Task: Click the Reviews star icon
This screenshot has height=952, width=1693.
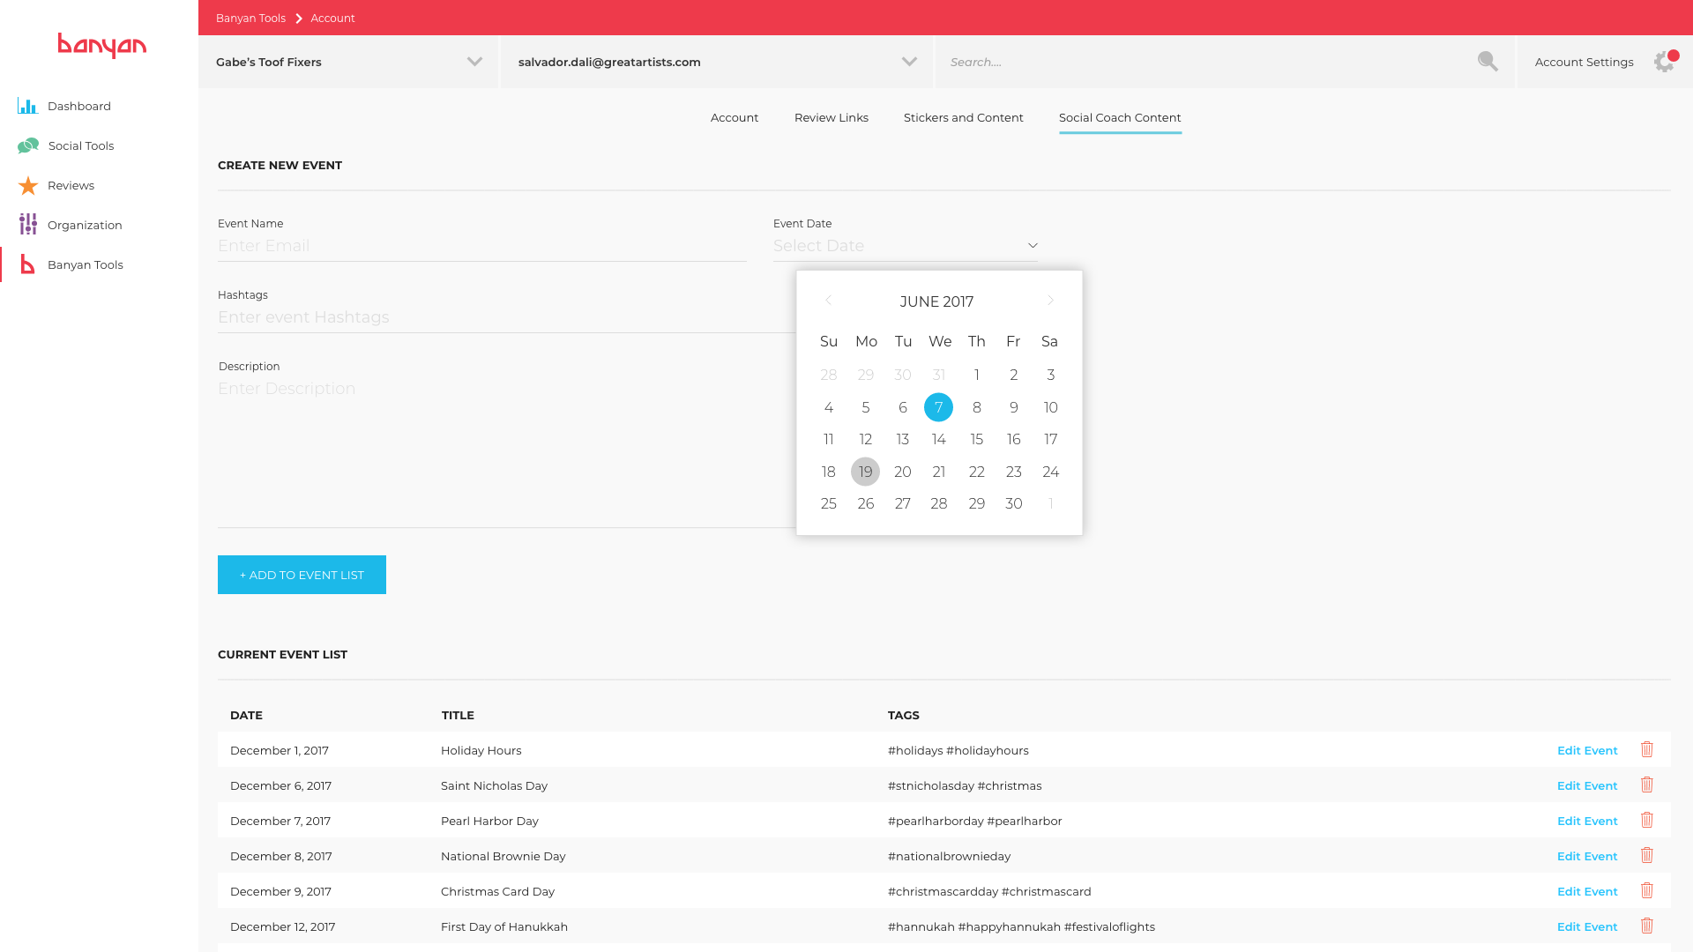Action: click(28, 185)
